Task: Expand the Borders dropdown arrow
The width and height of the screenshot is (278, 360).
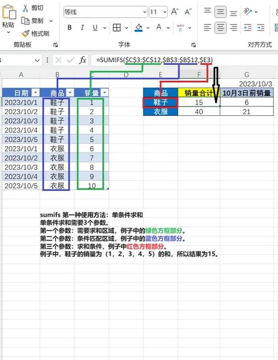Action: [x=126, y=28]
